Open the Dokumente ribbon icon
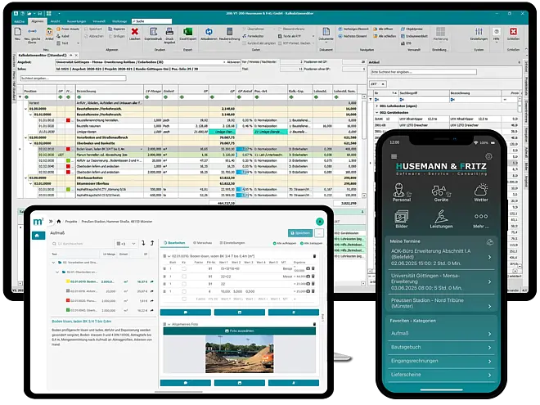 pyautogui.click(x=326, y=32)
